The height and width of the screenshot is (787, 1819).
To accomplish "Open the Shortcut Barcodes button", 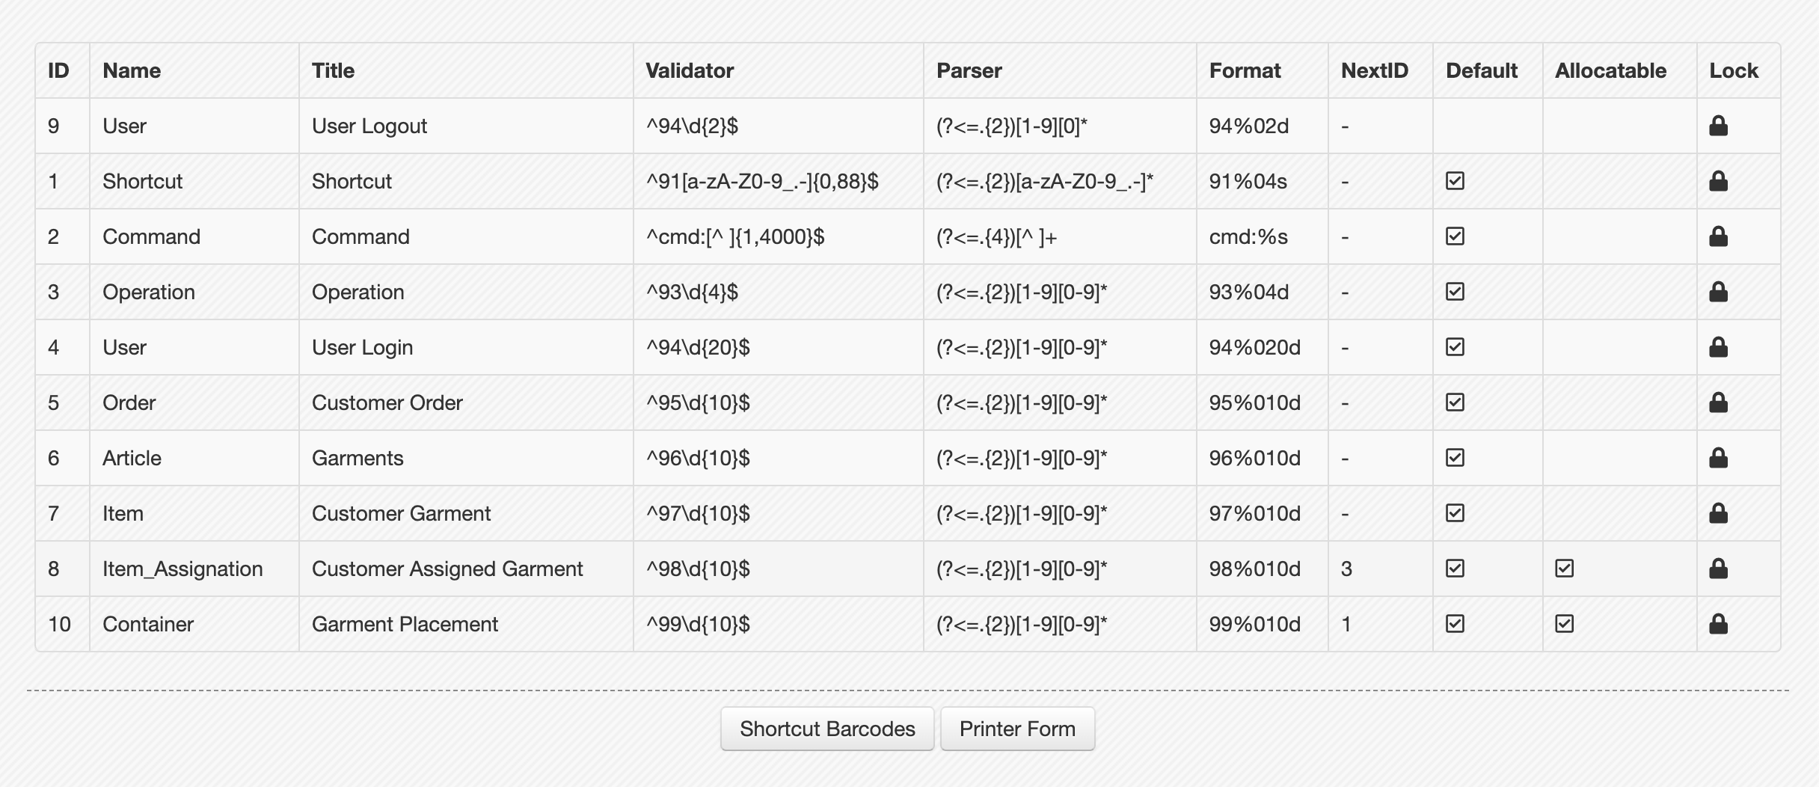I will [x=827, y=729].
